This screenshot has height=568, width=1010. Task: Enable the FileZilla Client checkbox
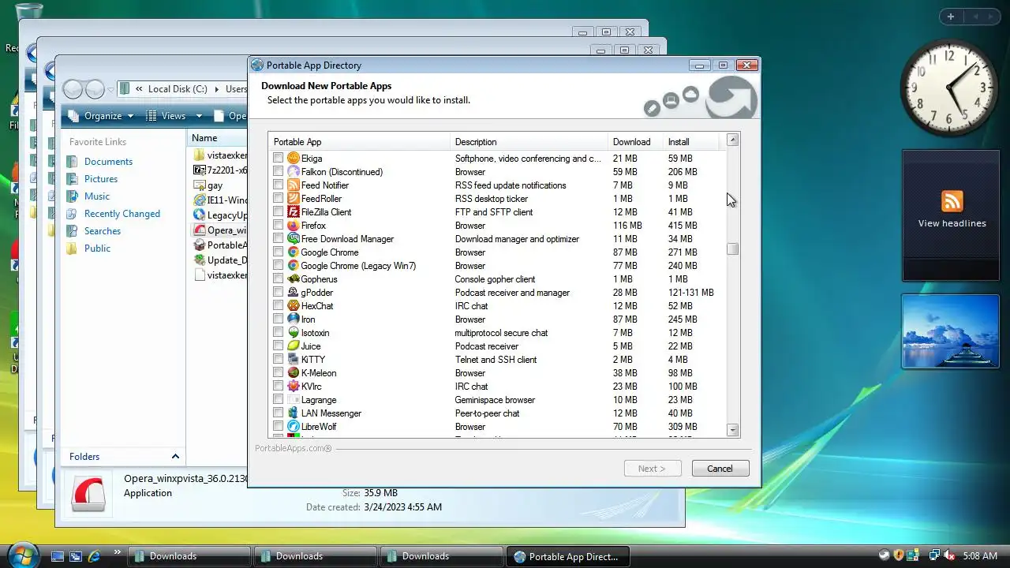(x=278, y=212)
